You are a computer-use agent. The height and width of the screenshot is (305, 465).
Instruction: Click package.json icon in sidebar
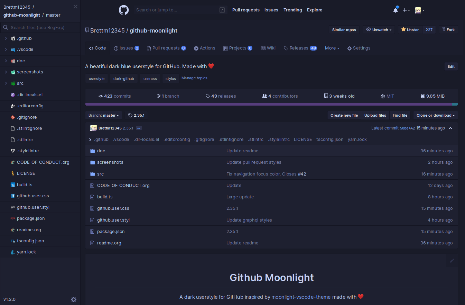coord(13,218)
